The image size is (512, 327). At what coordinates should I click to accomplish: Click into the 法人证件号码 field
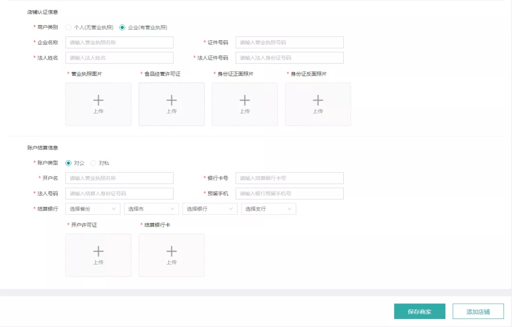coord(289,58)
